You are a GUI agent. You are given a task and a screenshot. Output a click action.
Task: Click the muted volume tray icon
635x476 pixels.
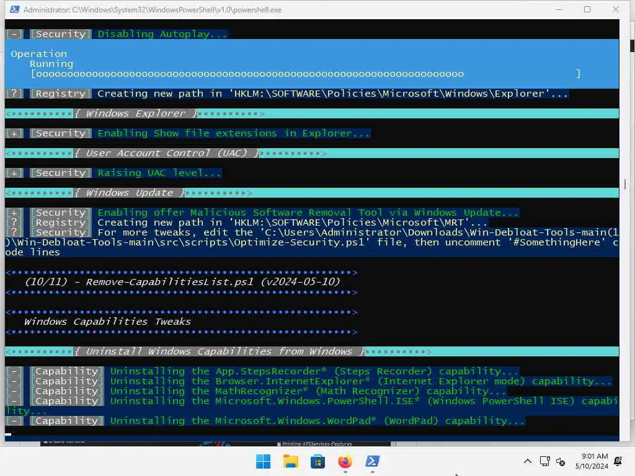tap(561, 461)
